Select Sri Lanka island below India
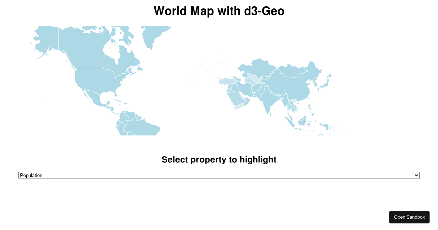Image resolution: width=438 pixels, height=230 pixels. pos(270,114)
